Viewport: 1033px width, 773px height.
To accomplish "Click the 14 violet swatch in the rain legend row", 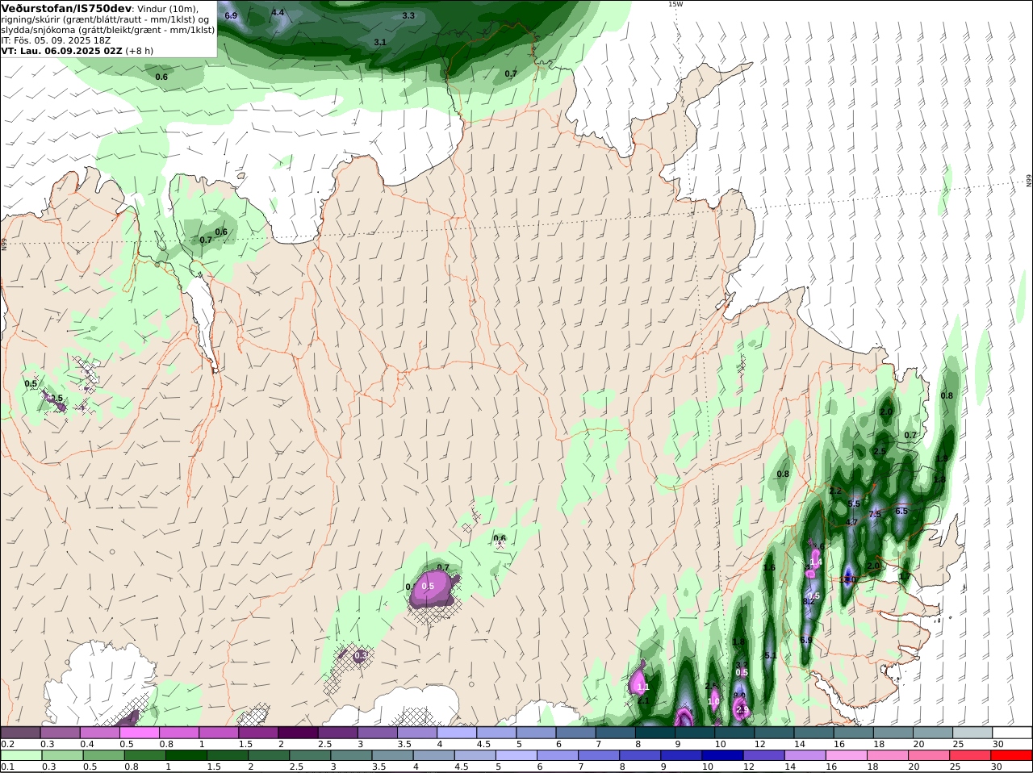I will tap(805, 755).
